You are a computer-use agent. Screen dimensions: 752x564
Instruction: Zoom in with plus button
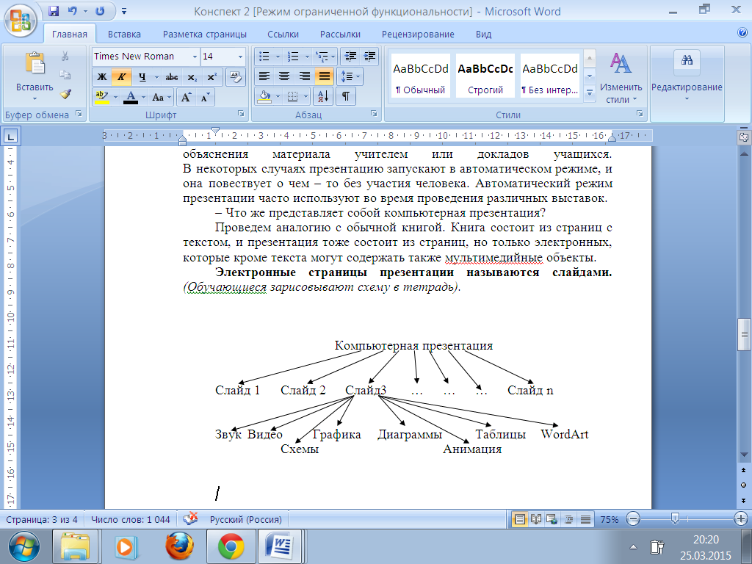741,519
